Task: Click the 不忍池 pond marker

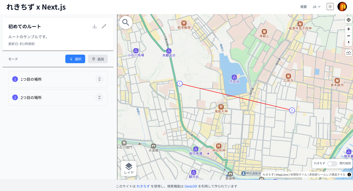Action: [234, 77]
